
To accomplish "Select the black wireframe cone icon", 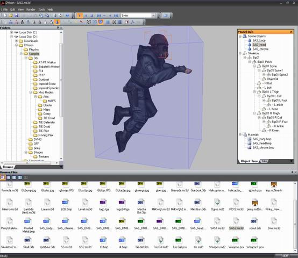I will click(23, 22).
